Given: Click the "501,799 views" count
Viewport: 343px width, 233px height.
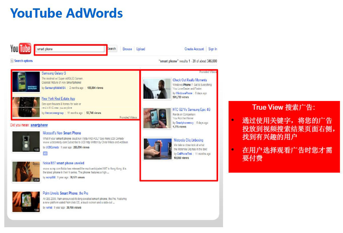Looking at the screenshot, I should 181,97.
